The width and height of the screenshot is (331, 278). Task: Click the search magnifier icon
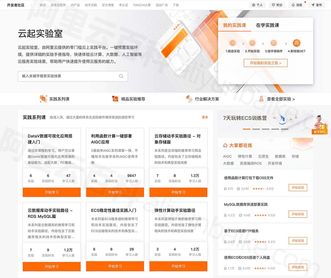(x=121, y=76)
